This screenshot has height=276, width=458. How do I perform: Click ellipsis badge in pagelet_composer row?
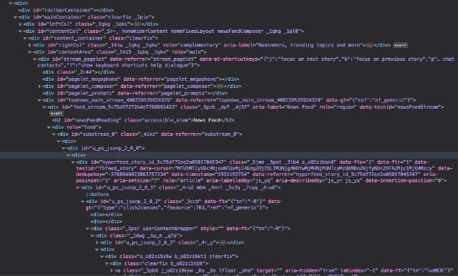(x=220, y=87)
